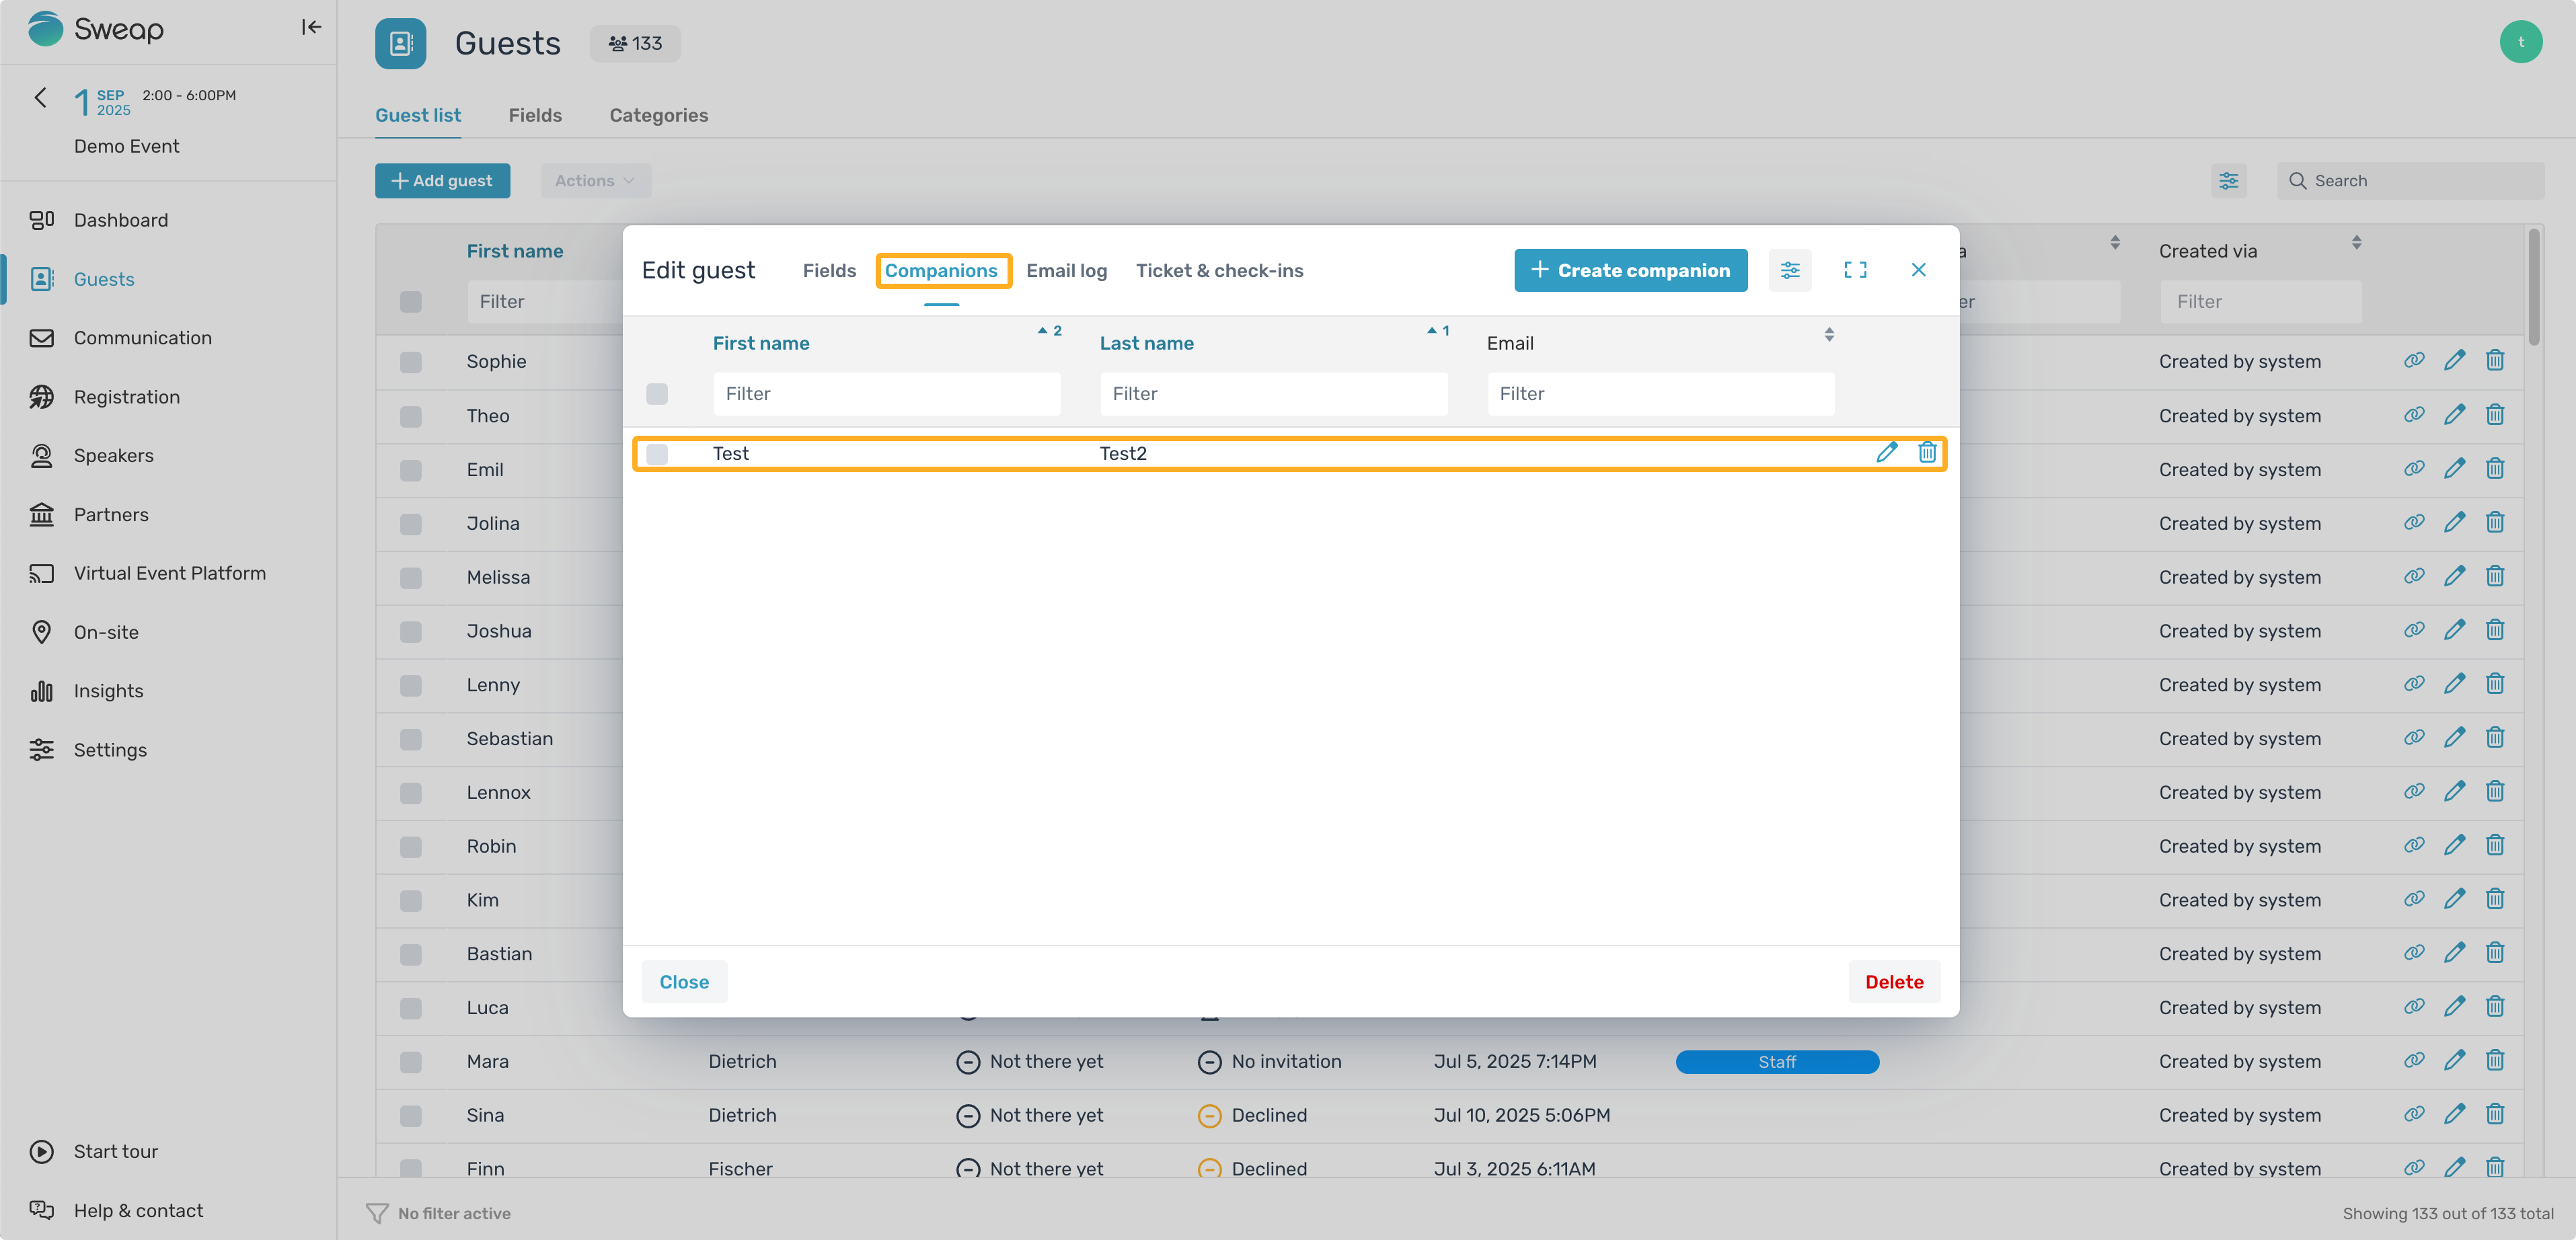This screenshot has height=1240, width=2576.
Task: Delete the Emil guest row
Action: coord(2495,468)
